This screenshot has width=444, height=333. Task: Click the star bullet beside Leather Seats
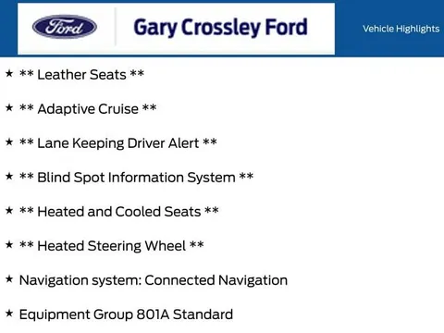[x=9, y=73]
